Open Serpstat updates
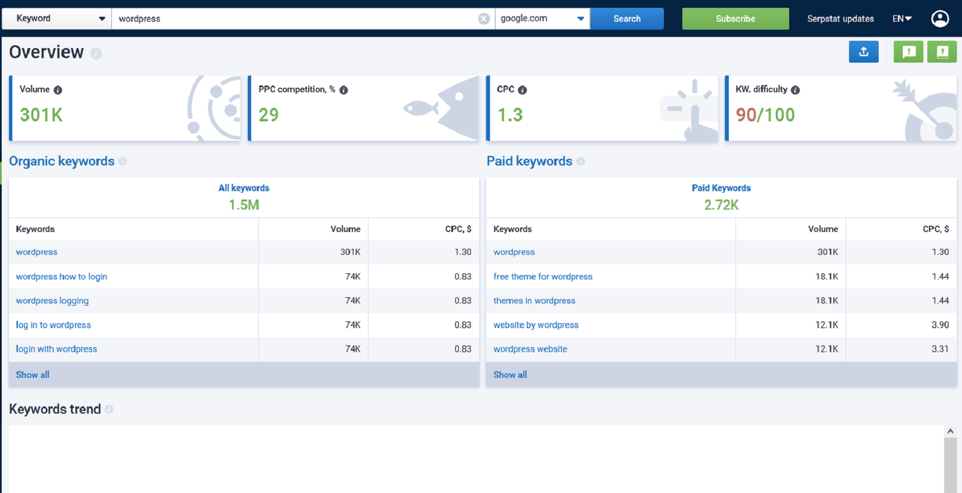 point(840,19)
